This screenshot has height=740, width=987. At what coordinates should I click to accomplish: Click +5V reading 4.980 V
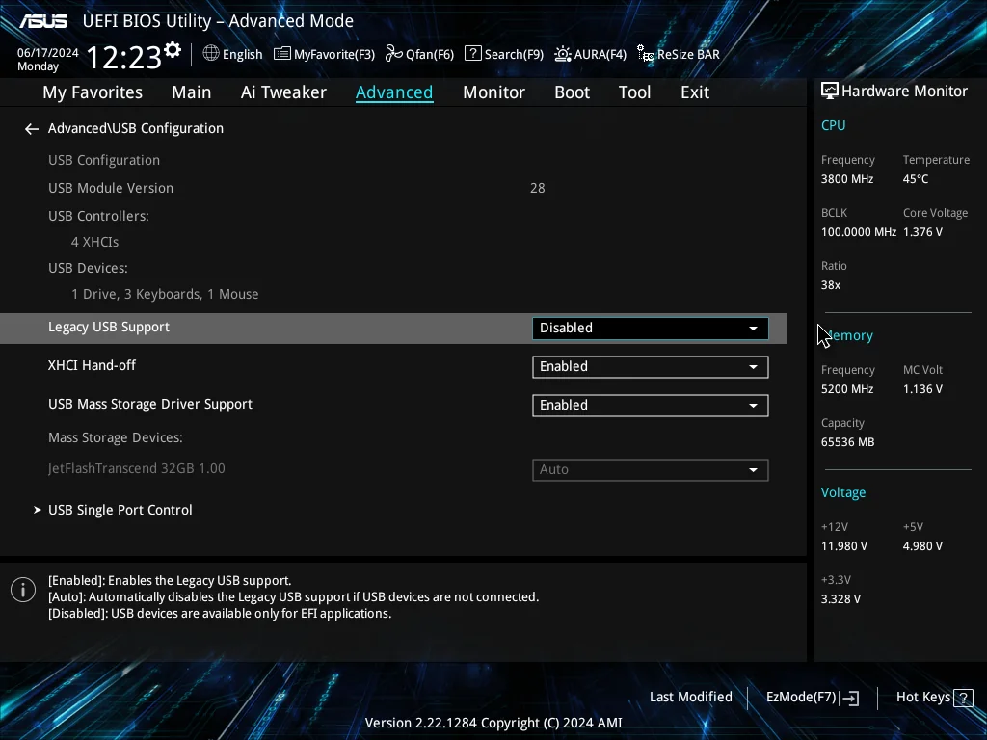[922, 546]
